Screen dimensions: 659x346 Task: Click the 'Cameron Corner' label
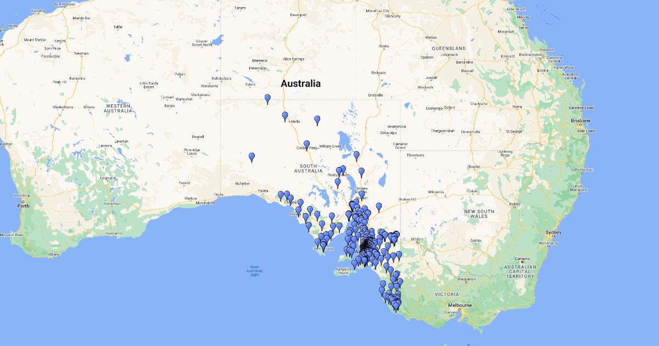pyautogui.click(x=400, y=146)
